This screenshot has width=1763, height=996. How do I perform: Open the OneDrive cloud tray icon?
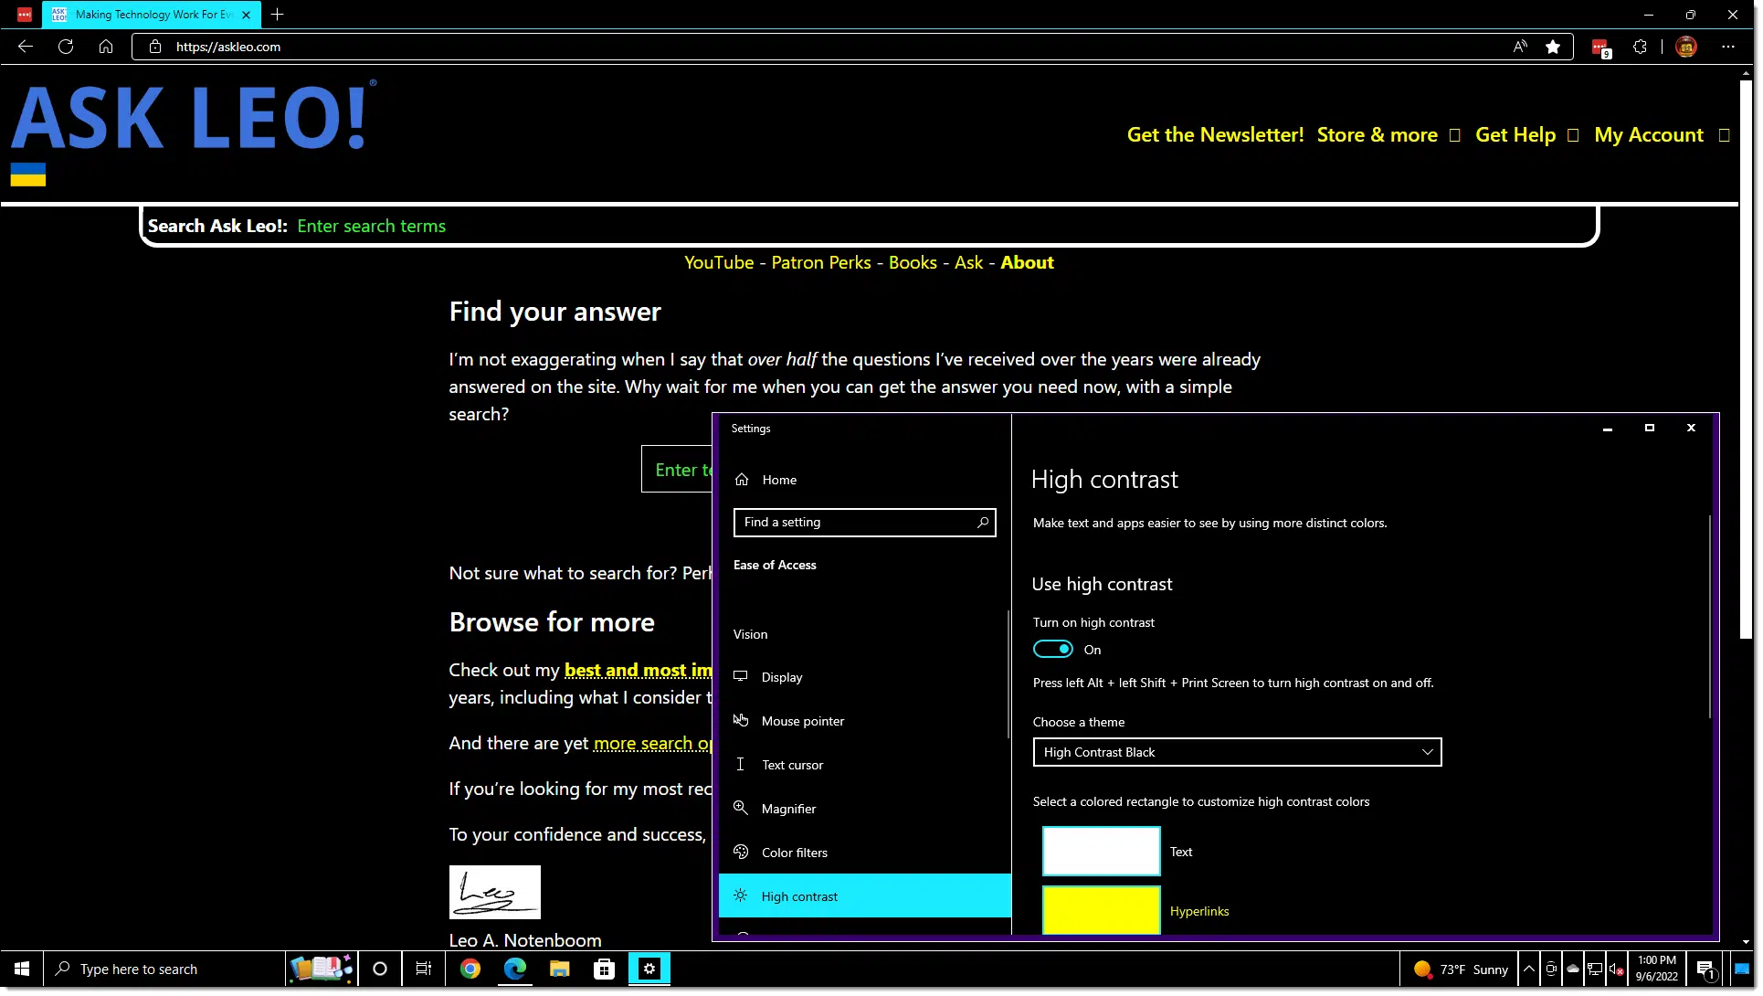click(x=1573, y=970)
